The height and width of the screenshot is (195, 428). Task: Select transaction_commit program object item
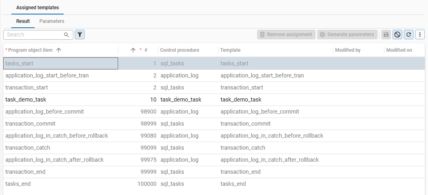(60, 124)
